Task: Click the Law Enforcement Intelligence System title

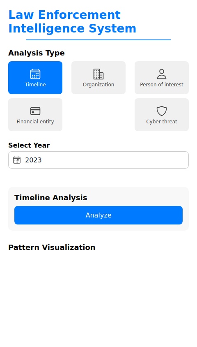Action: point(72,22)
